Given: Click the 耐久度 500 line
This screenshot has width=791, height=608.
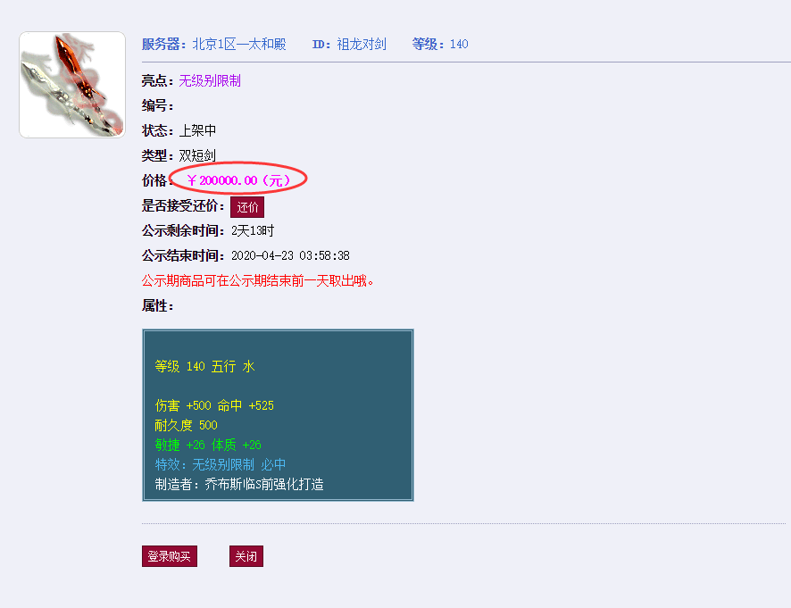Looking at the screenshot, I should (187, 425).
